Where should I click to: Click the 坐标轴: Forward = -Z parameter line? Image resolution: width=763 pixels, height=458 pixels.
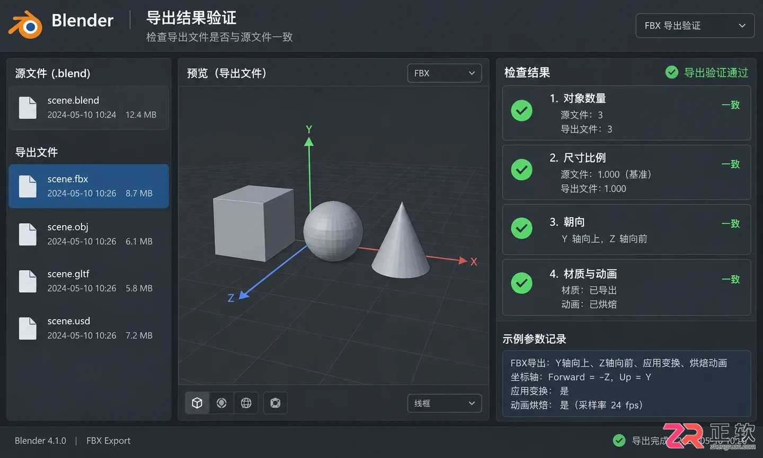click(x=581, y=377)
